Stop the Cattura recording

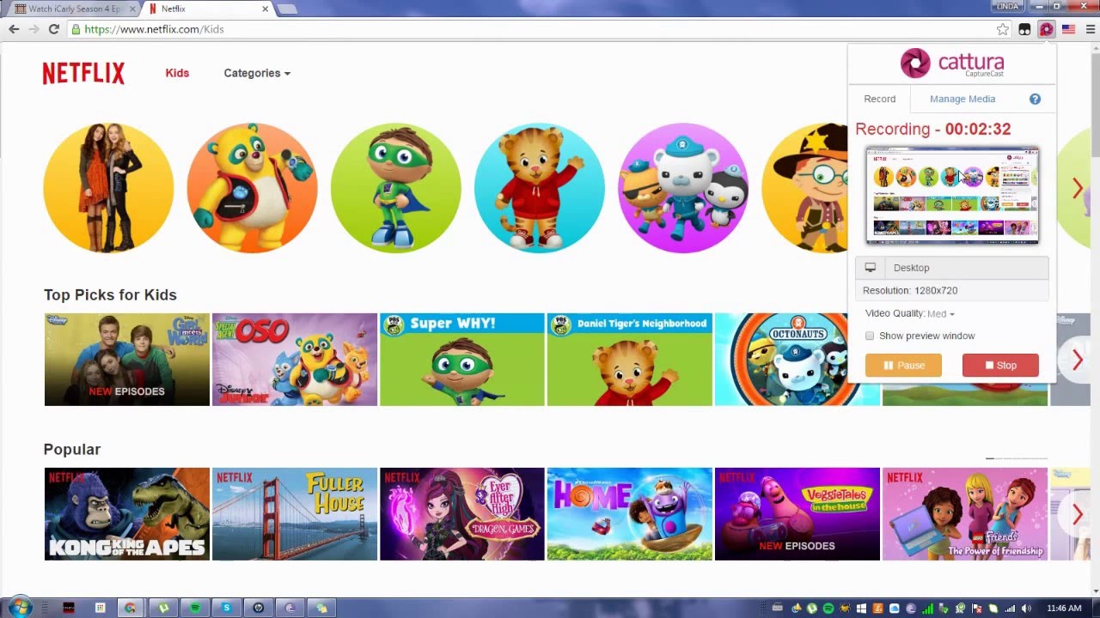(x=1000, y=365)
